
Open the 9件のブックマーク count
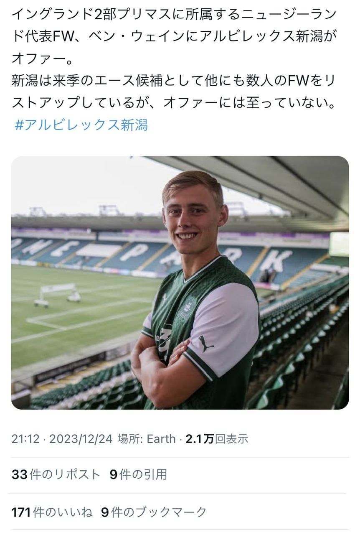click(154, 512)
